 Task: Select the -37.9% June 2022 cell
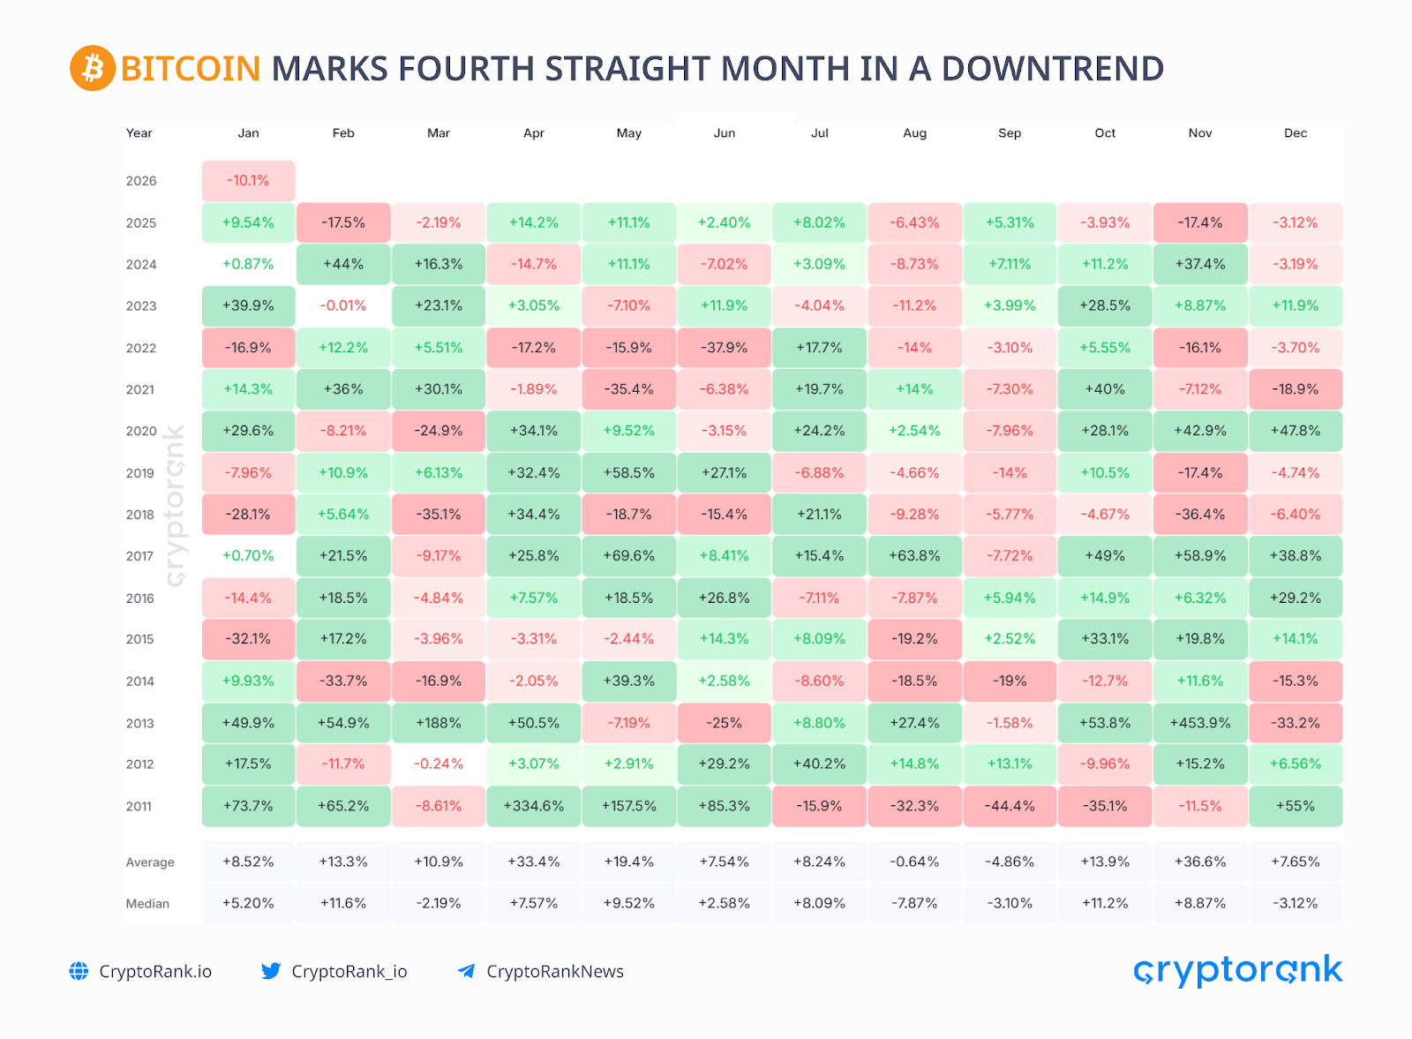click(x=725, y=348)
